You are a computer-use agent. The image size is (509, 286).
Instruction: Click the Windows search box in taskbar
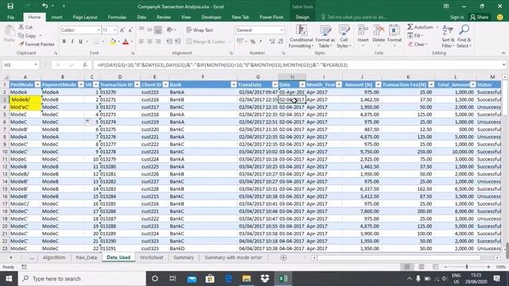coord(82,279)
